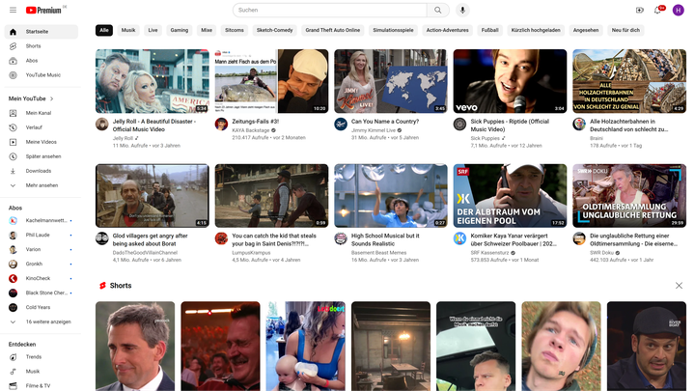Open Basement Beast Memes channel link

tap(378, 253)
